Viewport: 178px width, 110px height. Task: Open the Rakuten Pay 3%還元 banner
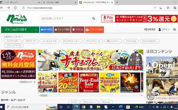(x=139, y=19)
